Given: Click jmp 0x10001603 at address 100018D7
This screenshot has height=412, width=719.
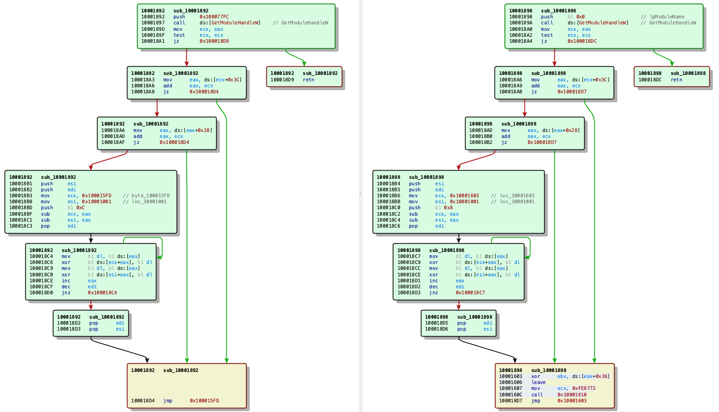Looking at the screenshot, I should point(543,401).
